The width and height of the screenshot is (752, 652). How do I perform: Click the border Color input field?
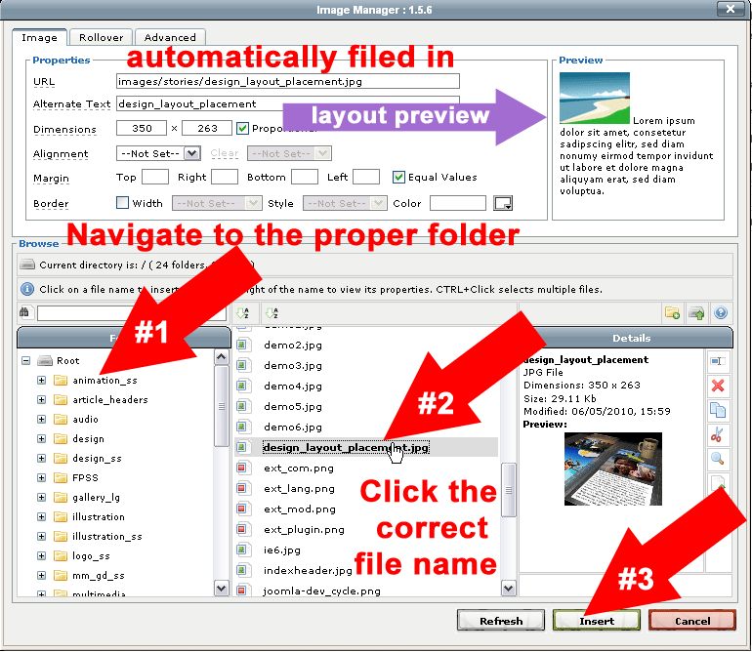[x=458, y=203]
